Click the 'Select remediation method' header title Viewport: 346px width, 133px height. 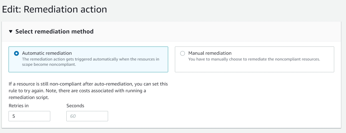[55, 31]
